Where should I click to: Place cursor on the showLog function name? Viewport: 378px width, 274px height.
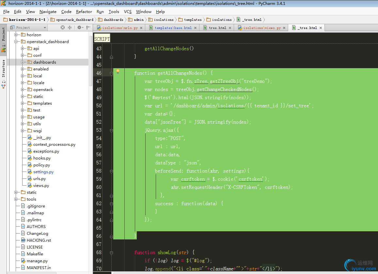166,252
